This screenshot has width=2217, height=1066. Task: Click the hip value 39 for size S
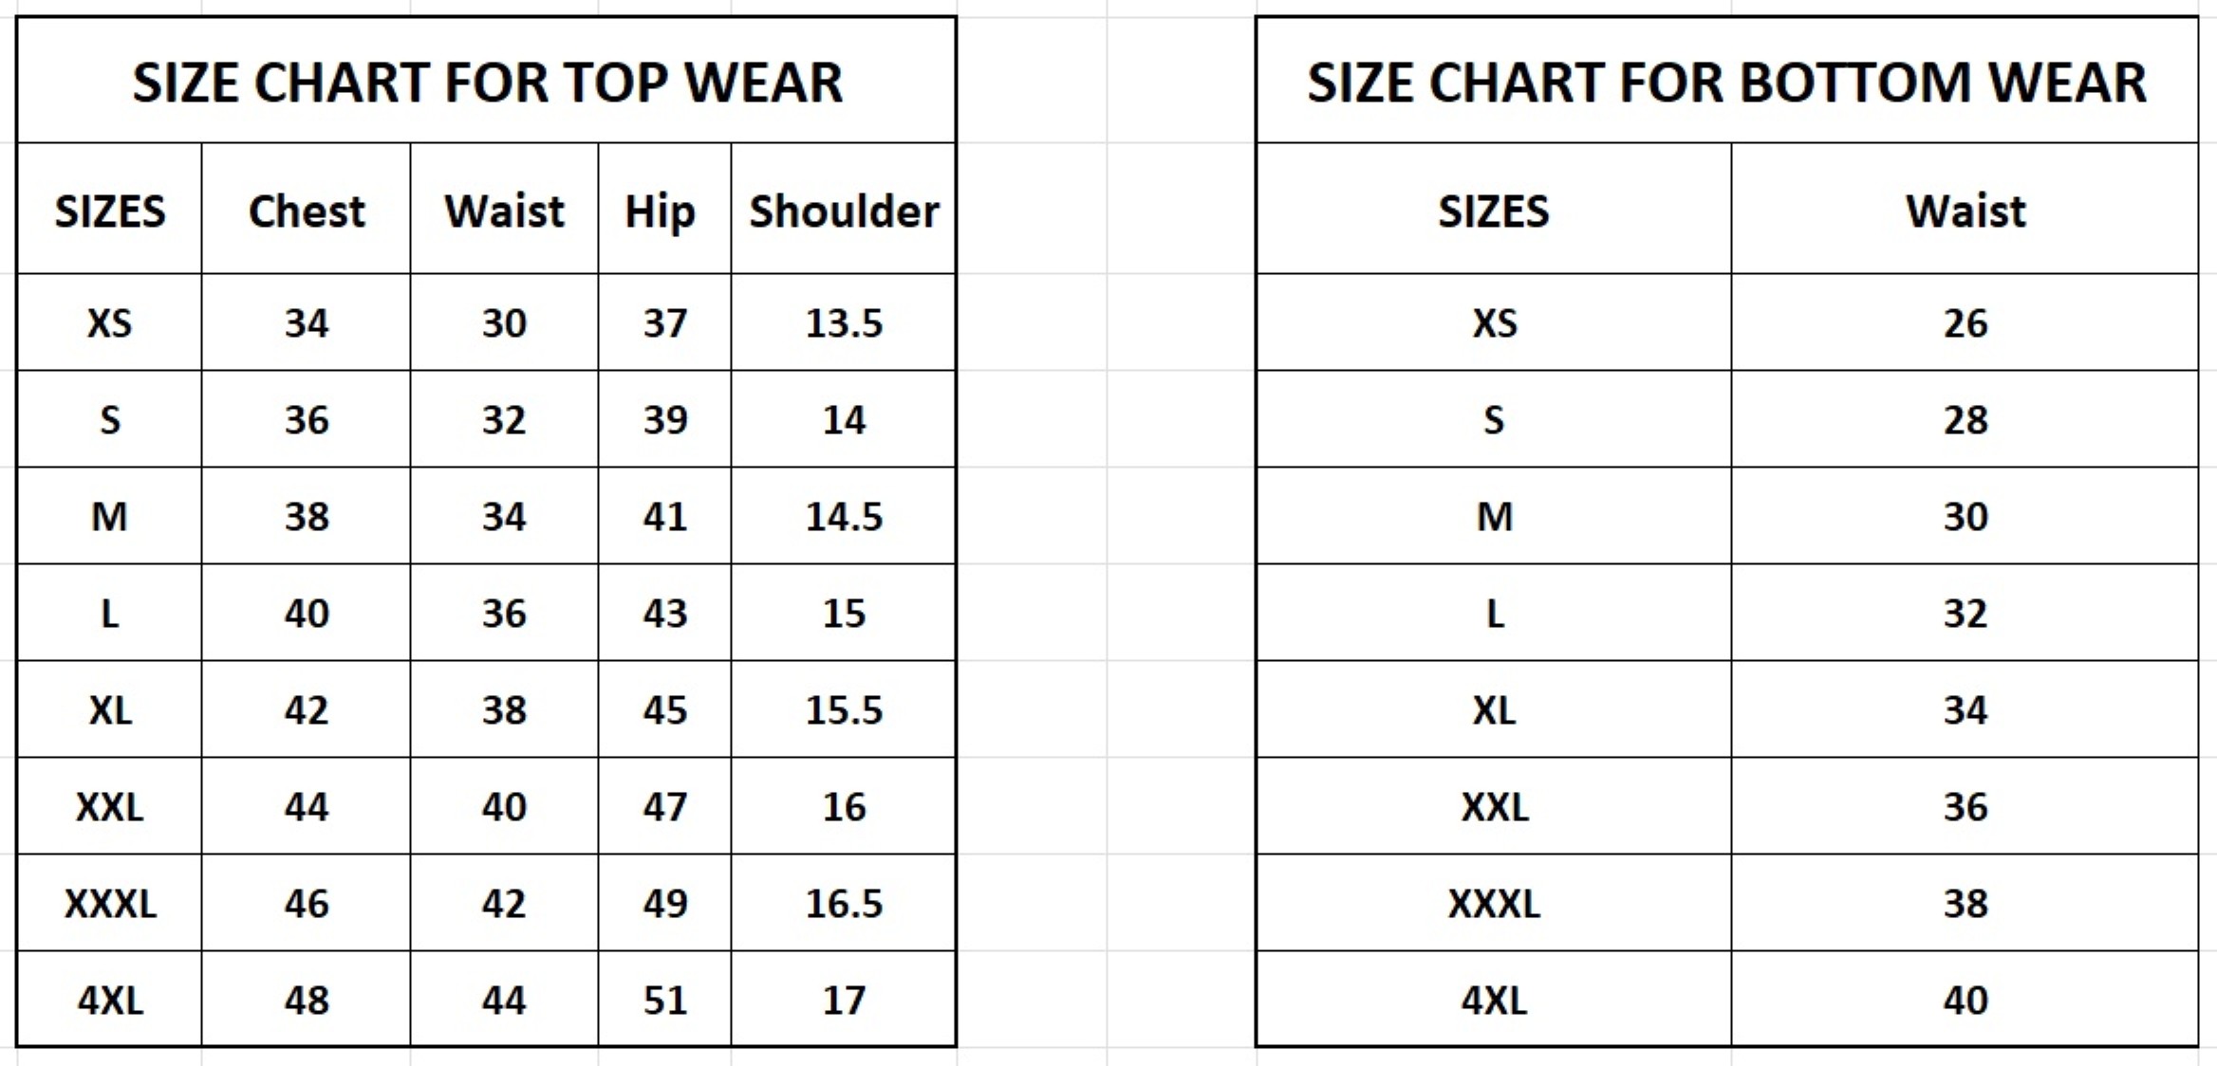[x=664, y=420]
